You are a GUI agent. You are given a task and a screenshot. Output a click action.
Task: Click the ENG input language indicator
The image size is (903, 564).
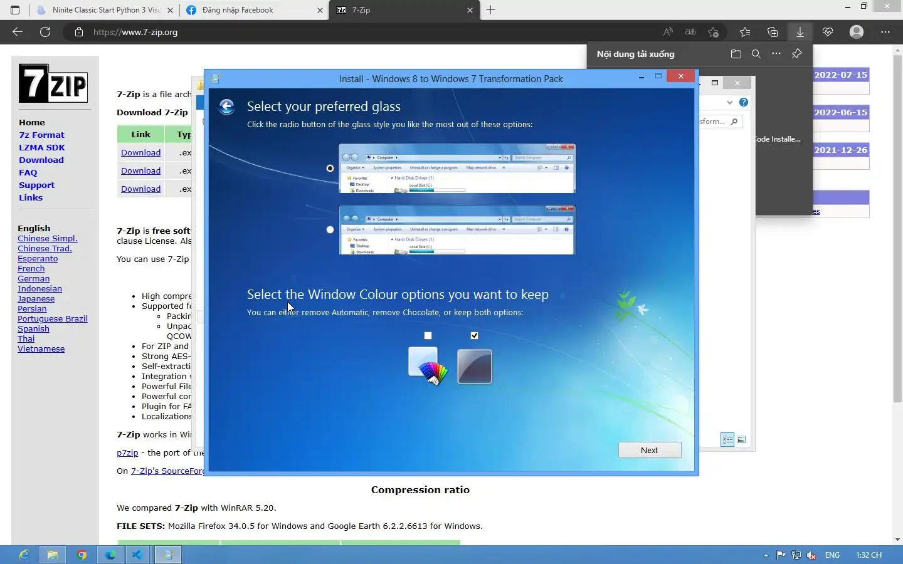[x=832, y=555]
